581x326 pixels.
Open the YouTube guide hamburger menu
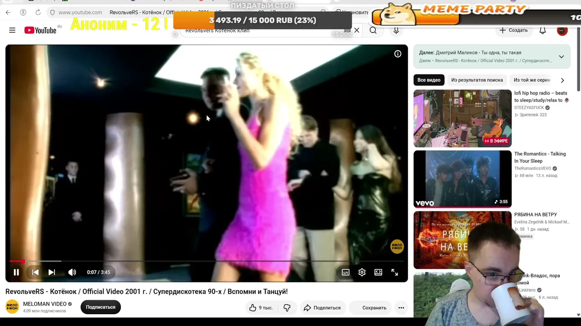point(12,30)
